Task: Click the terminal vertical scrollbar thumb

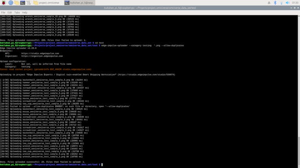Action: click(299, 151)
